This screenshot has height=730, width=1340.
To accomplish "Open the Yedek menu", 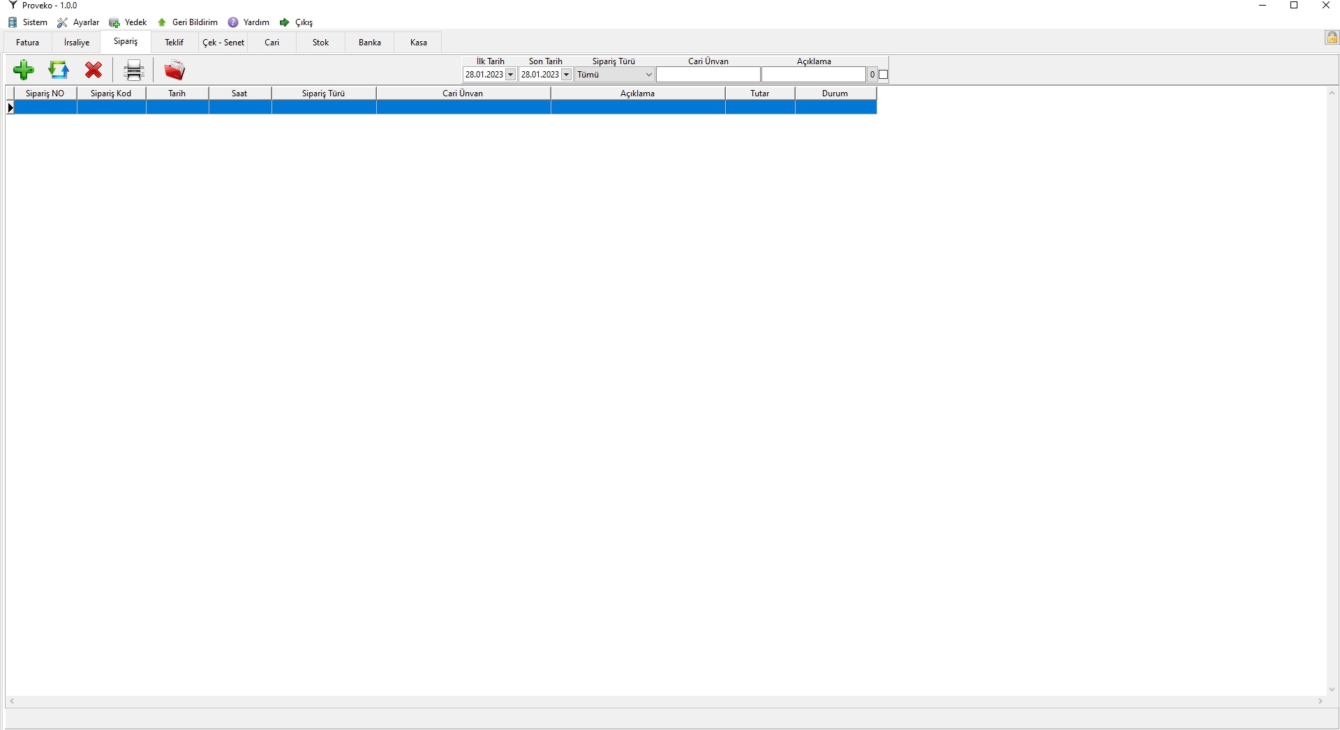I will (128, 22).
